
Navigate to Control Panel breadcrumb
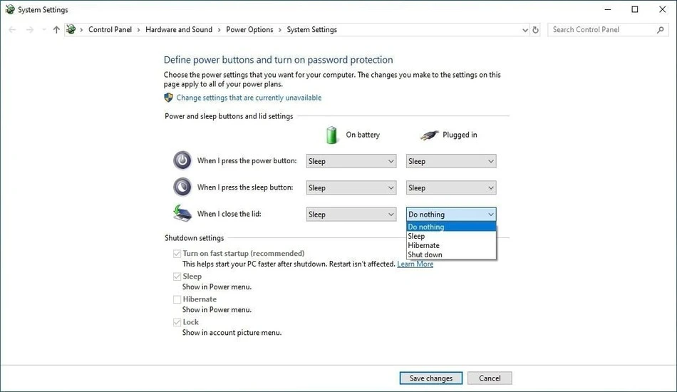pos(110,29)
